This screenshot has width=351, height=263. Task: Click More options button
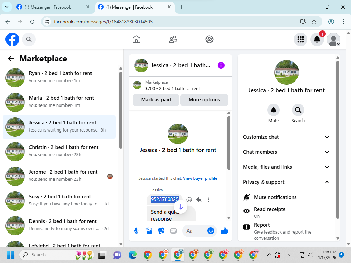[204, 100]
